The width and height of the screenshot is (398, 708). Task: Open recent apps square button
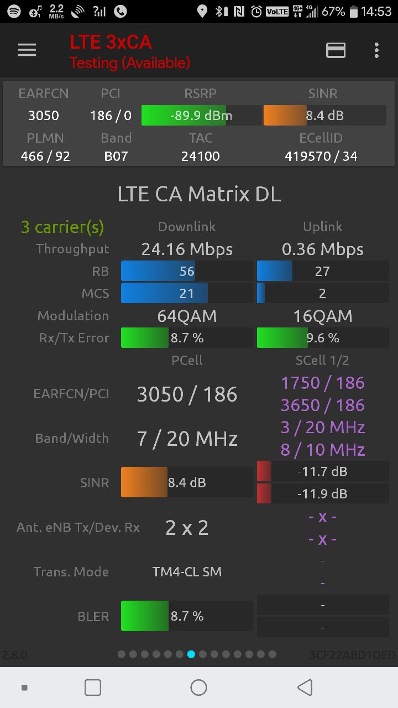coord(93,688)
